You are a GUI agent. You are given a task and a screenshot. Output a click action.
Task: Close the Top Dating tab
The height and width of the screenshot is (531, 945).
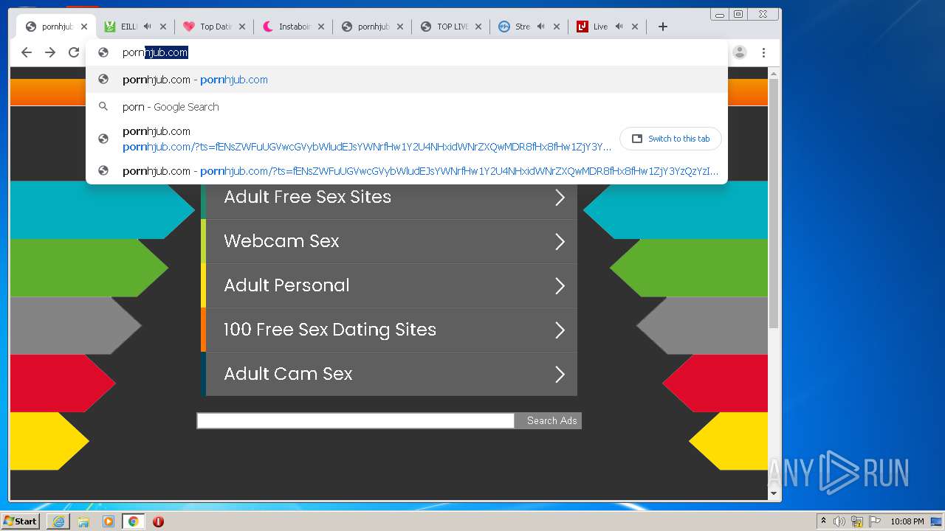[x=242, y=27]
